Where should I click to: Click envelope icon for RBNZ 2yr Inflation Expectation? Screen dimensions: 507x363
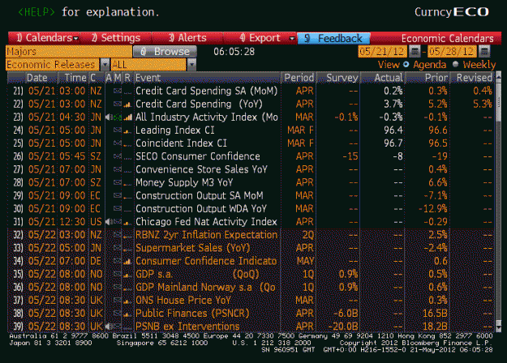118,235
